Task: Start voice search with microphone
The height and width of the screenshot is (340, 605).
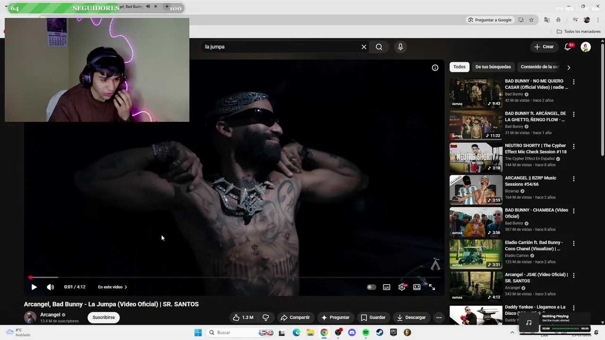Action: (400, 47)
